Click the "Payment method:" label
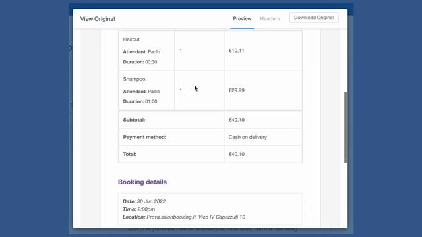Image resolution: width=422 pixels, height=237 pixels. [x=144, y=137]
